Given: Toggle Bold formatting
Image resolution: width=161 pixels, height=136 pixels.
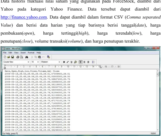Looking at the screenshot, I should pyautogui.click(x=64, y=62).
